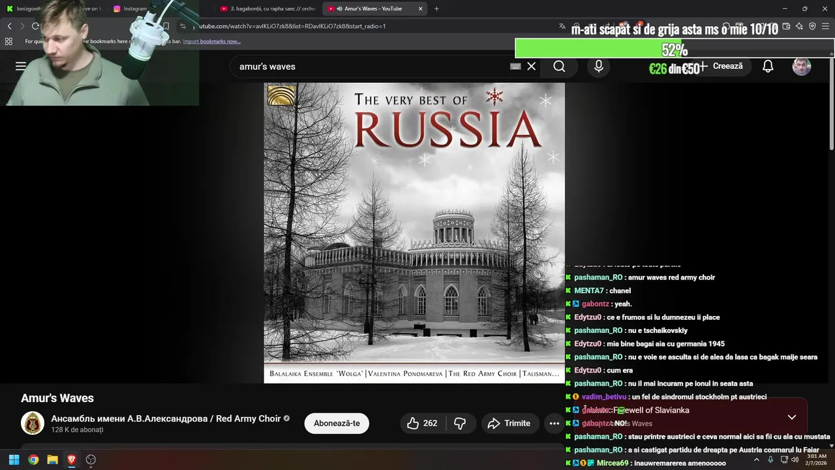The width and height of the screenshot is (835, 470).
Task: Open the OBS icon in the taskbar
Action: coord(91,460)
